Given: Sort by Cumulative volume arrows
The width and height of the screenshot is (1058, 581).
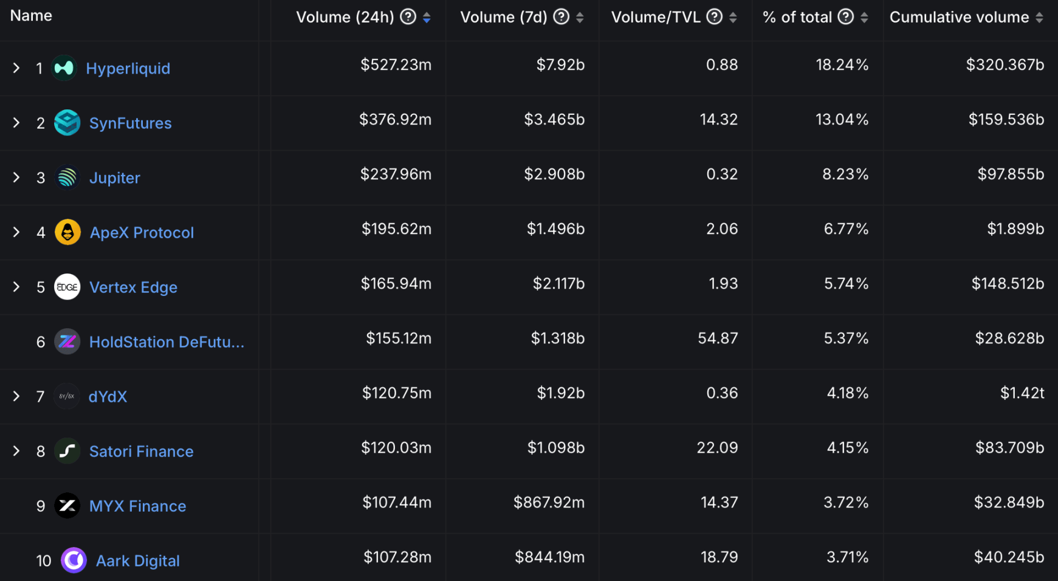Looking at the screenshot, I should click(x=1039, y=18).
